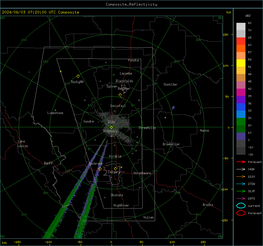
Task: Click the ThreeHills city label
Action: pos(147,128)
